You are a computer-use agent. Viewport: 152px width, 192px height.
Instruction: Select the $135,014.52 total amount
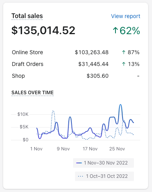[43, 31]
